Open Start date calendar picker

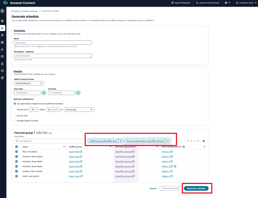click(x=44, y=93)
